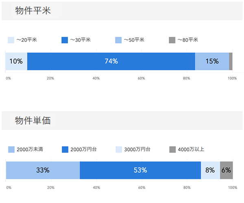Select the 53% bar segment
This screenshot has height=203, width=244.
[140, 170]
